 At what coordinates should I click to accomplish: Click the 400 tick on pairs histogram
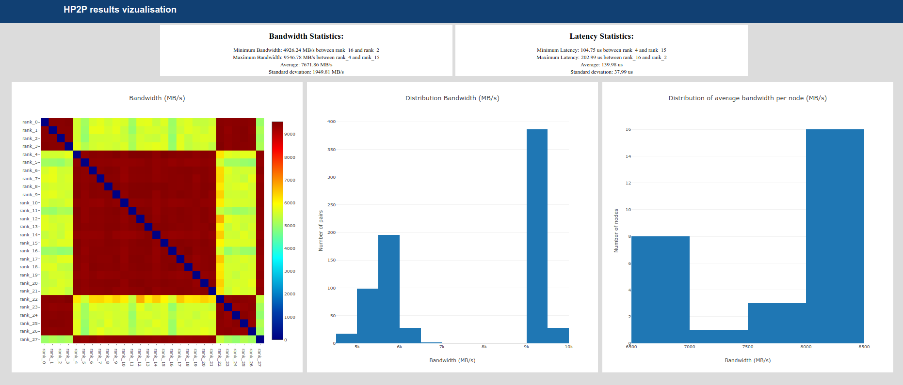pos(331,122)
